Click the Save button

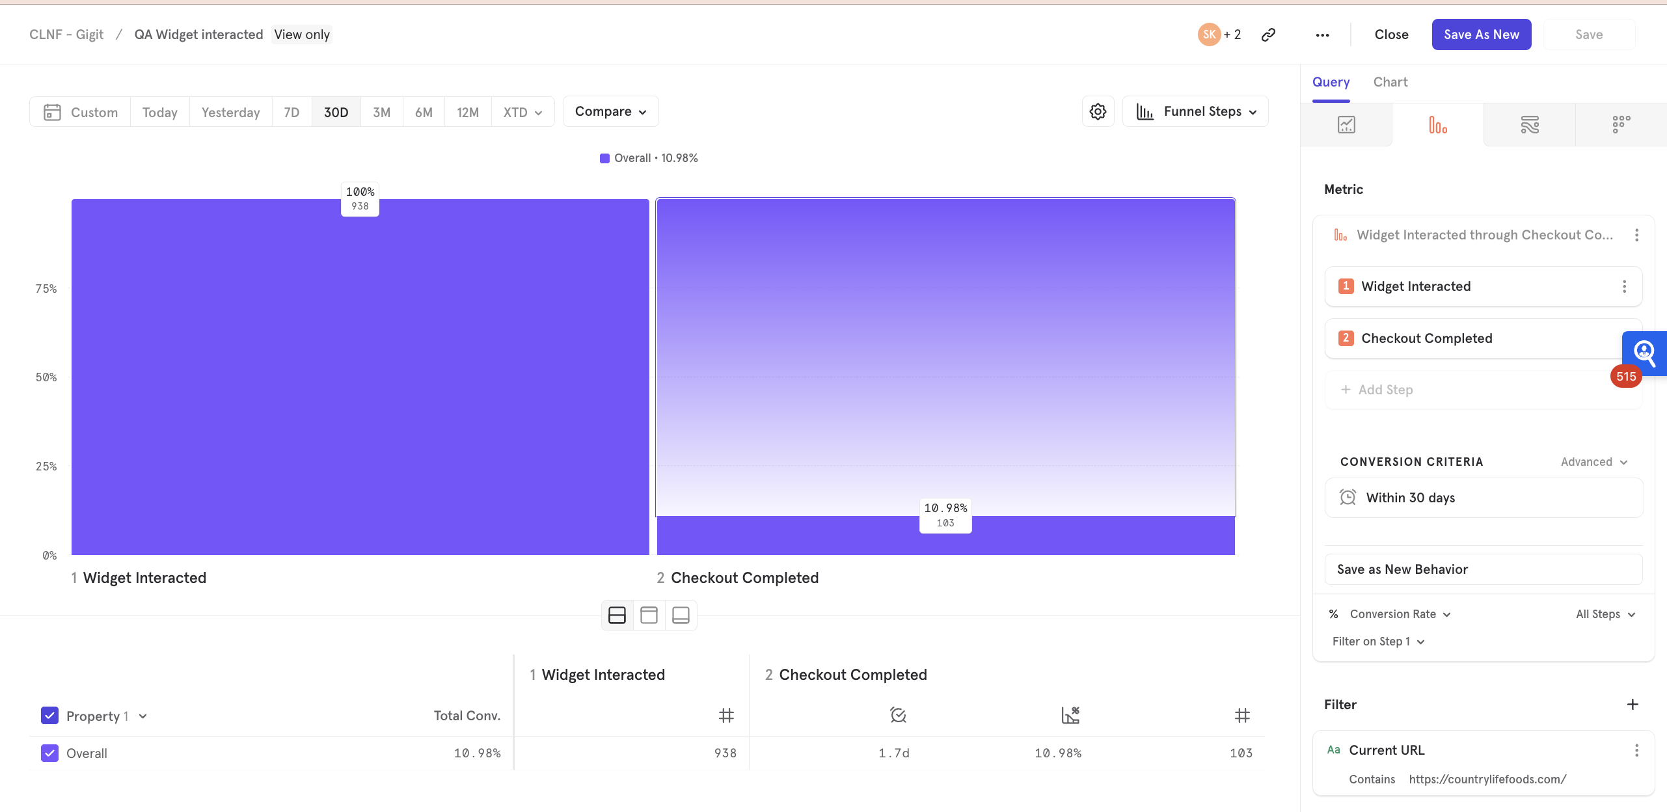[1588, 34]
